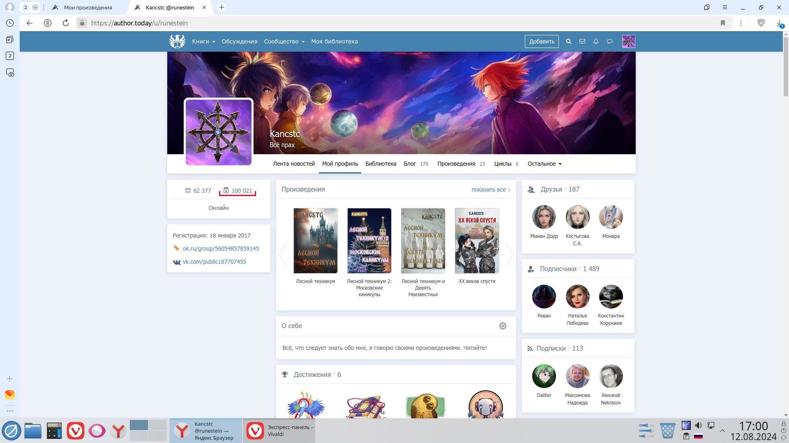Open the comments speech-bubble icon in the header

pyautogui.click(x=610, y=41)
